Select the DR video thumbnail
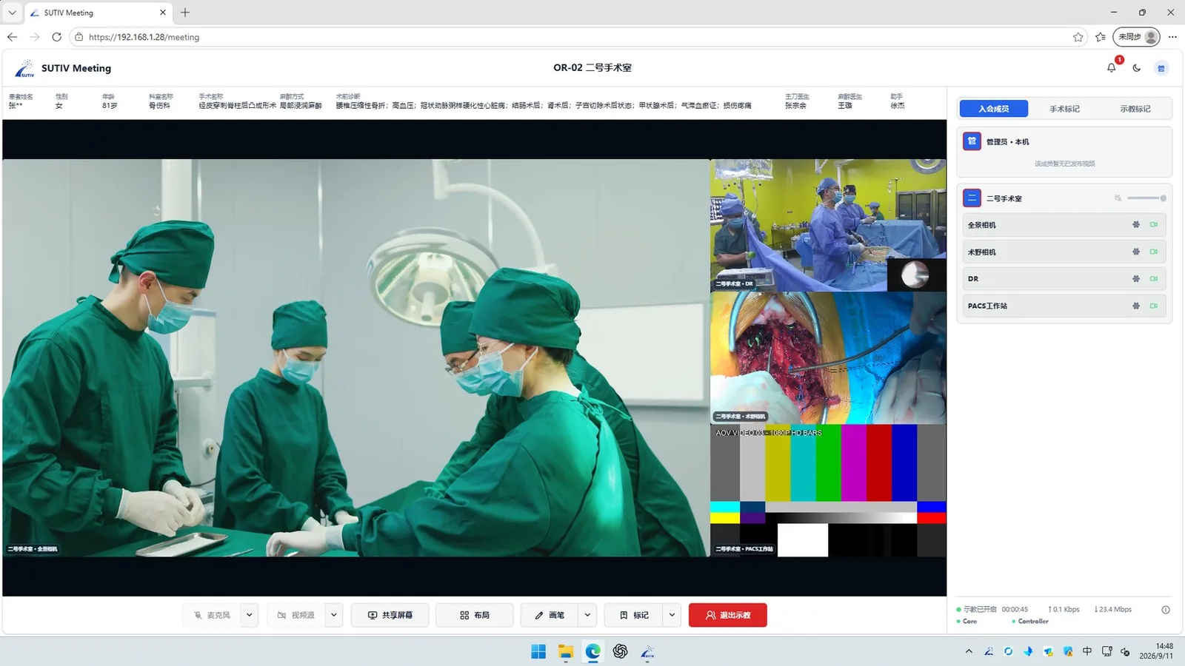 (828, 225)
